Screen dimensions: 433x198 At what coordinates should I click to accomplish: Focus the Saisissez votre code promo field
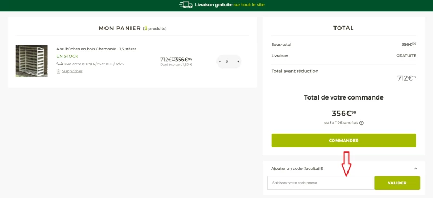pyautogui.click(x=320, y=183)
